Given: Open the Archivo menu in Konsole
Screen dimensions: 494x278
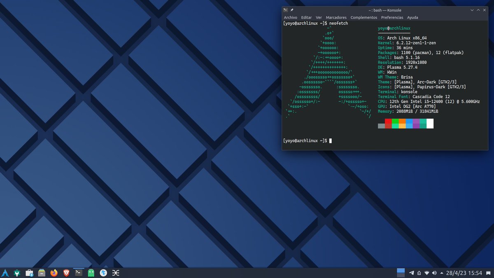Looking at the screenshot, I should click(x=290, y=17).
